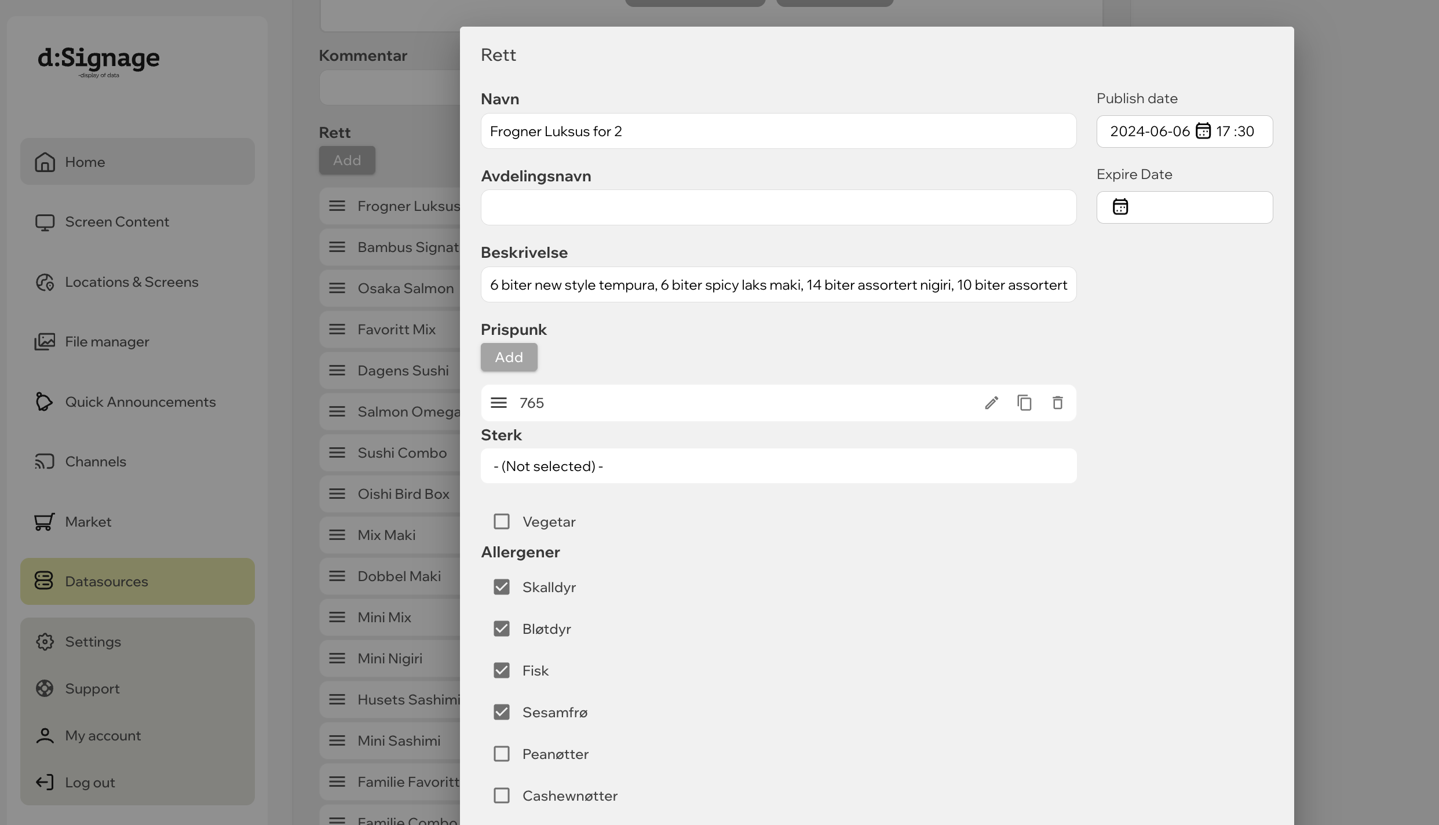This screenshot has width=1439, height=825.
Task: Uncheck the Bløtdyr allergen
Action: [x=502, y=629]
